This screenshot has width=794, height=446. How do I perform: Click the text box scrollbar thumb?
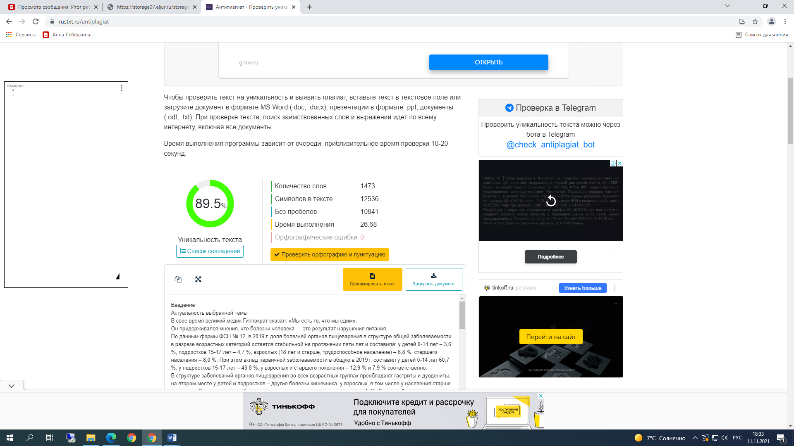(x=462, y=315)
